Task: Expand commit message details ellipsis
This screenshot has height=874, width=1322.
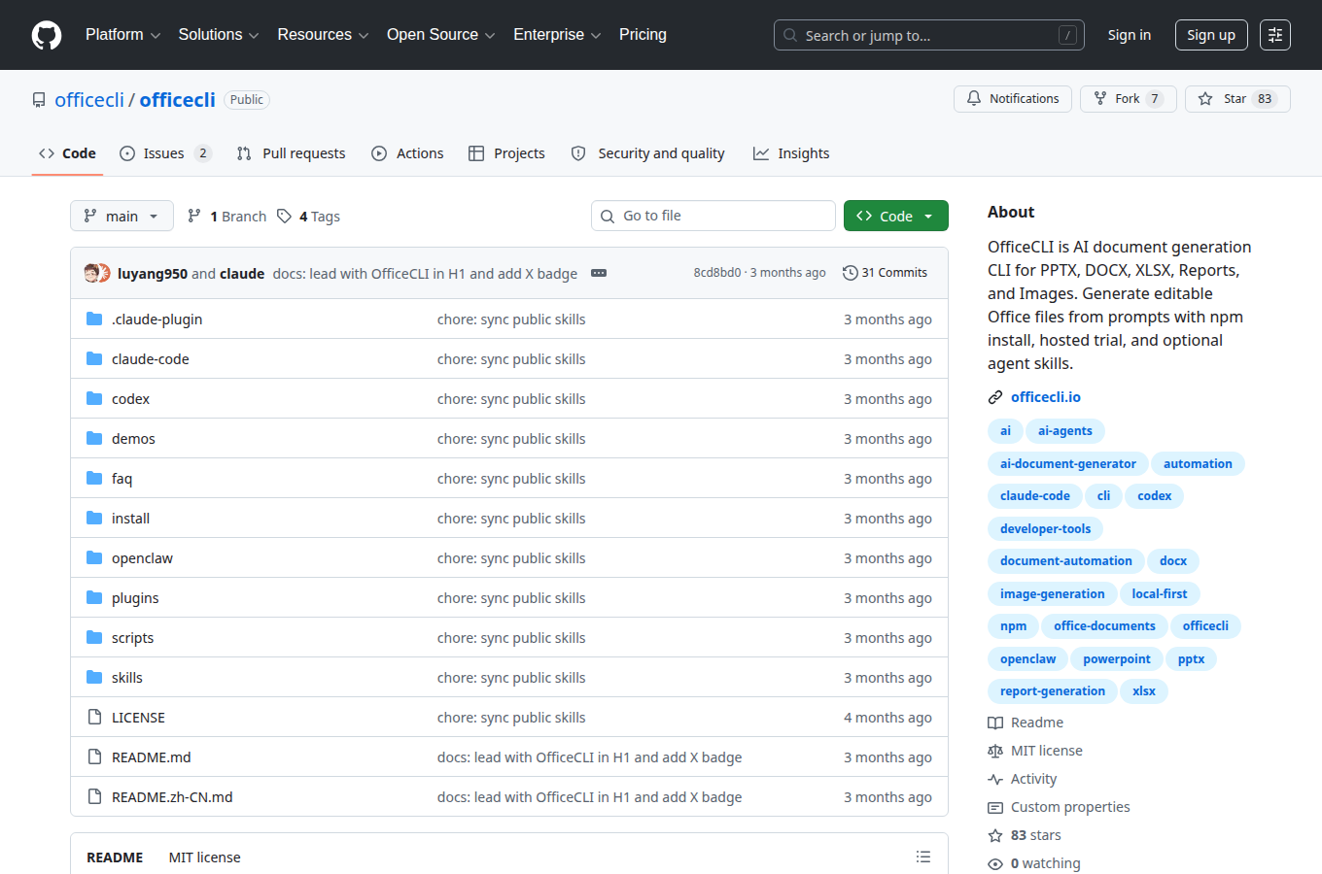Action: point(599,273)
